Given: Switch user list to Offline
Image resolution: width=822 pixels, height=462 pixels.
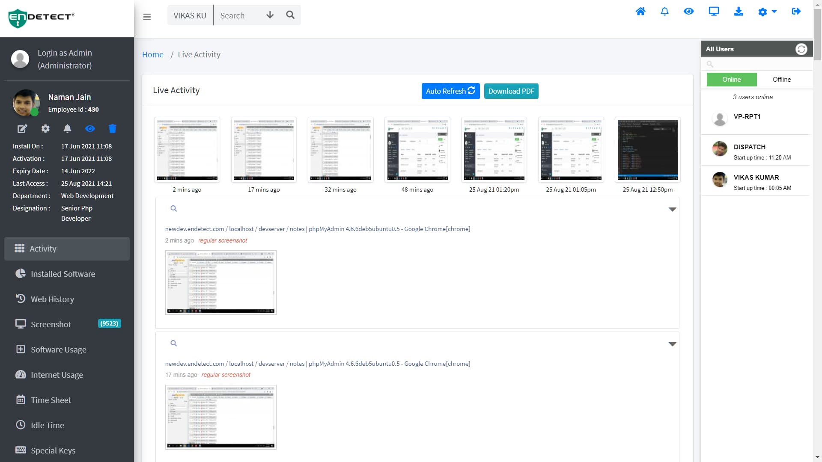Looking at the screenshot, I should 781,80.
